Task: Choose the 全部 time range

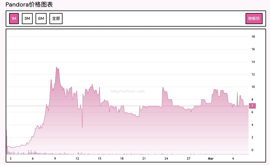Action: [56, 18]
